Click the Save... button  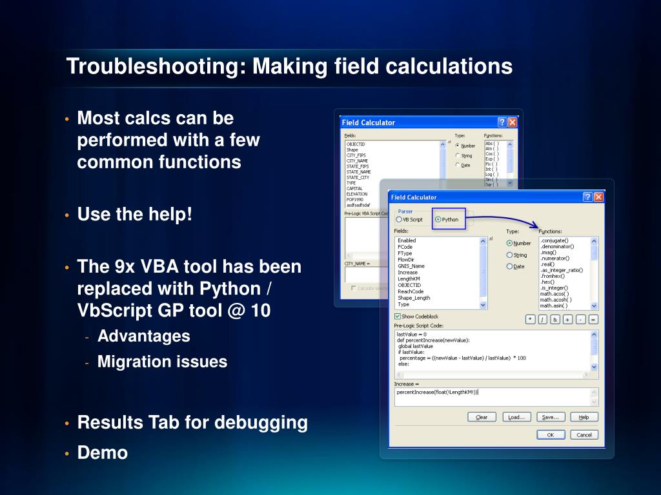(551, 417)
